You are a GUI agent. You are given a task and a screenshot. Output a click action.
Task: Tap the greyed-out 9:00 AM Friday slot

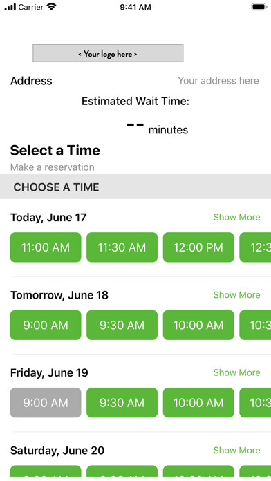coord(46,402)
